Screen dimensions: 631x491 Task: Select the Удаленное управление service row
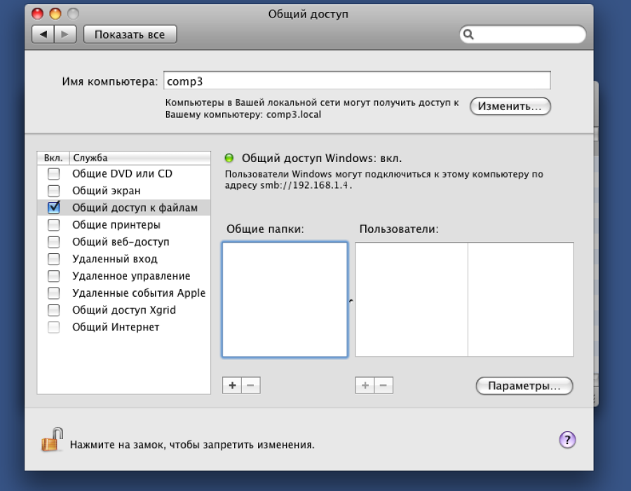pos(124,276)
